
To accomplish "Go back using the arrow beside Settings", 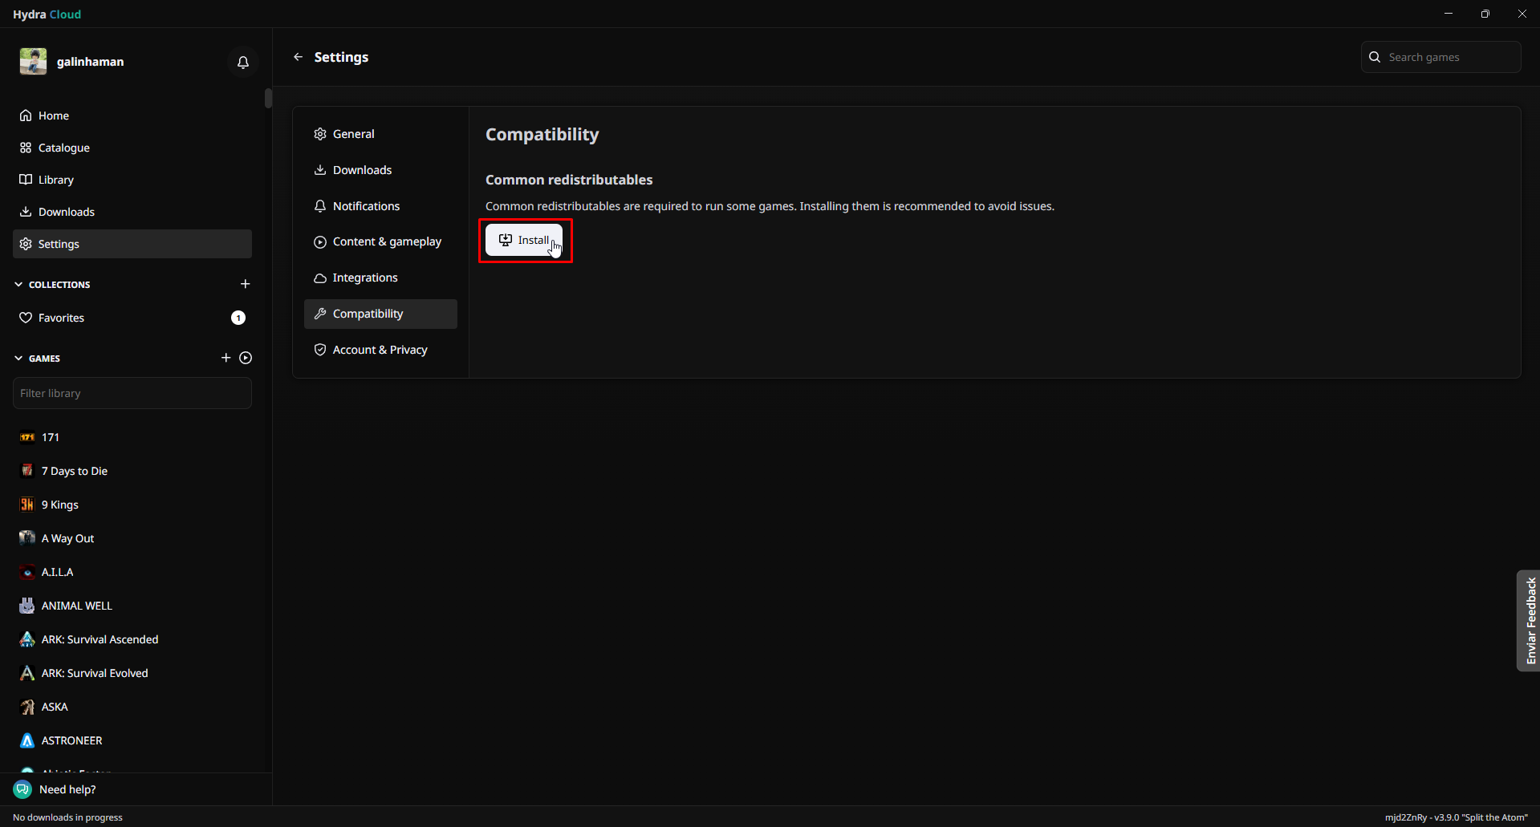I will (299, 57).
